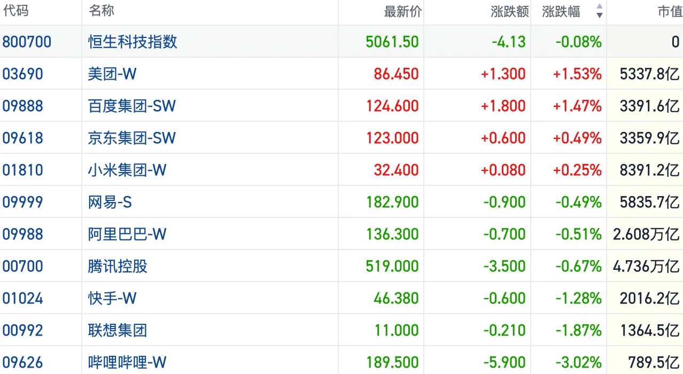Click index code 800700
This screenshot has height=374, width=683.
27,42
